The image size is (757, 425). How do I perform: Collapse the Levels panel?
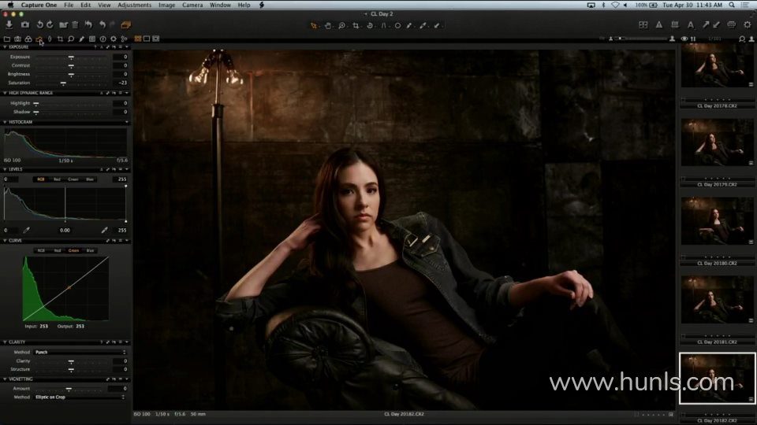tap(5, 170)
